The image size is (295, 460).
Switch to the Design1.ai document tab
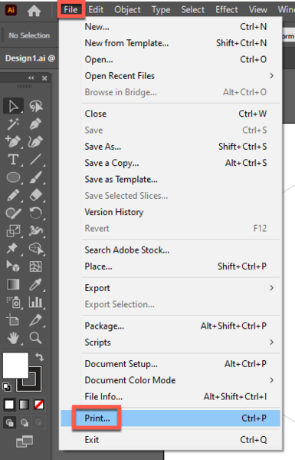pos(30,58)
